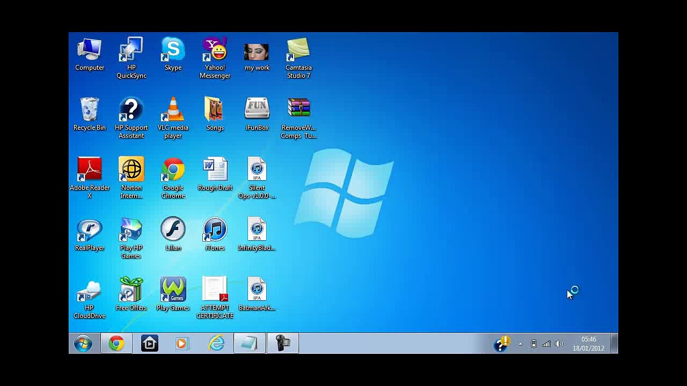The height and width of the screenshot is (386, 687).
Task: Click the open window taskbar button beside Internet Explorer
Action: tap(250, 344)
